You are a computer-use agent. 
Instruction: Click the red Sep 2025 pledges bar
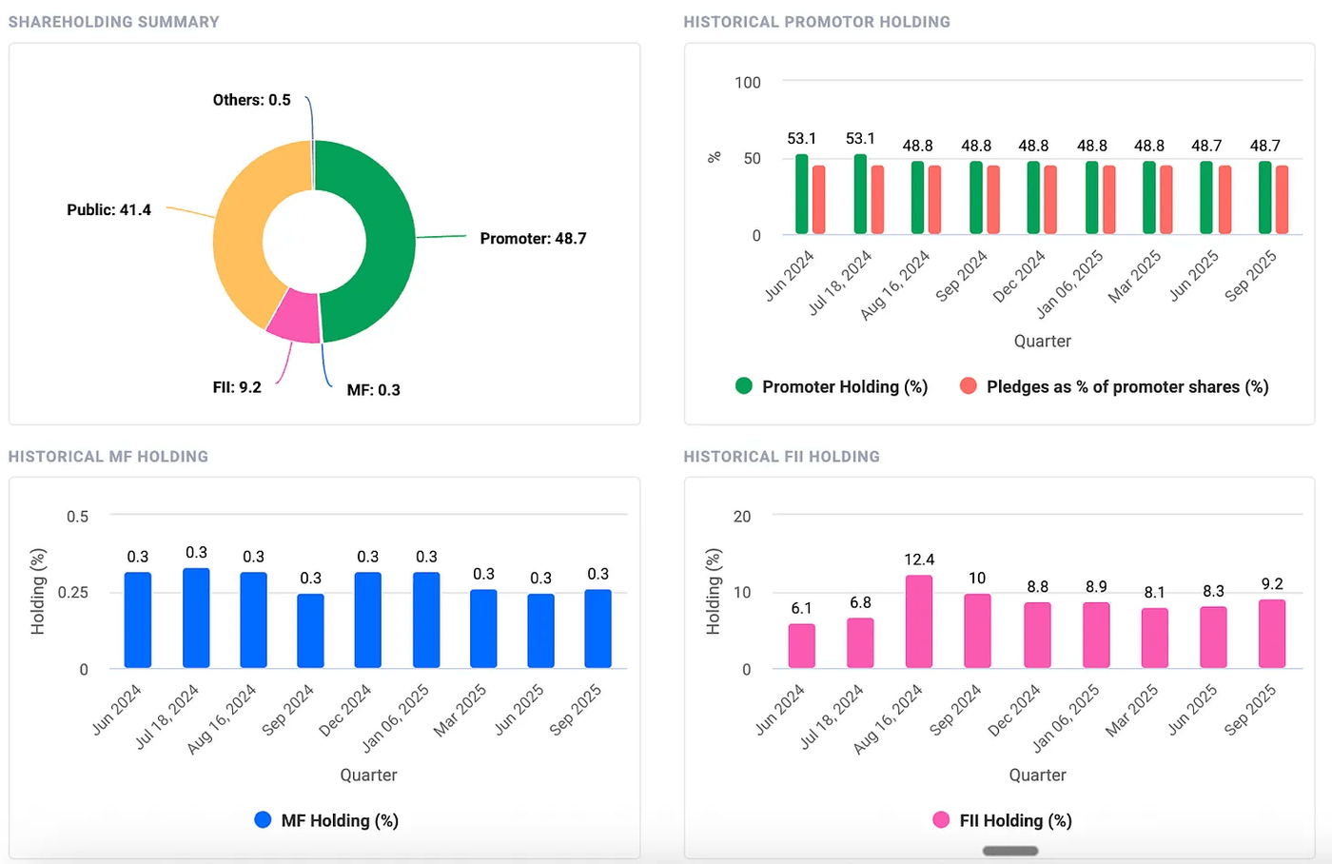point(1282,200)
